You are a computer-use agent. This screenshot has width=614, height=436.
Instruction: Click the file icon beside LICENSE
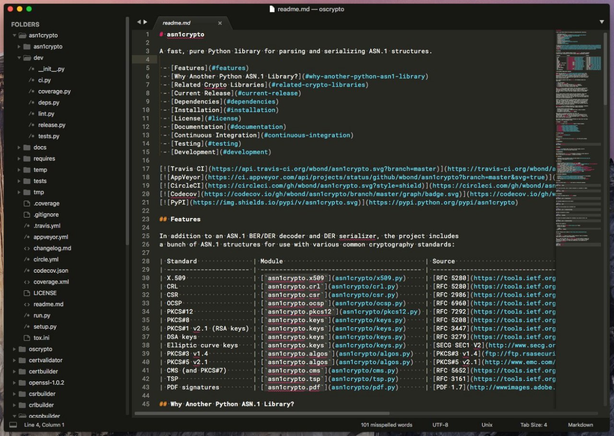(x=27, y=293)
